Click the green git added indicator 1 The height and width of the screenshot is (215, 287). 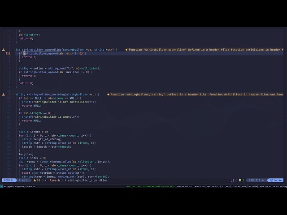pos(241,180)
